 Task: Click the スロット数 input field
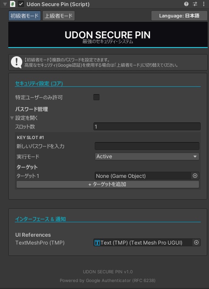point(147,126)
